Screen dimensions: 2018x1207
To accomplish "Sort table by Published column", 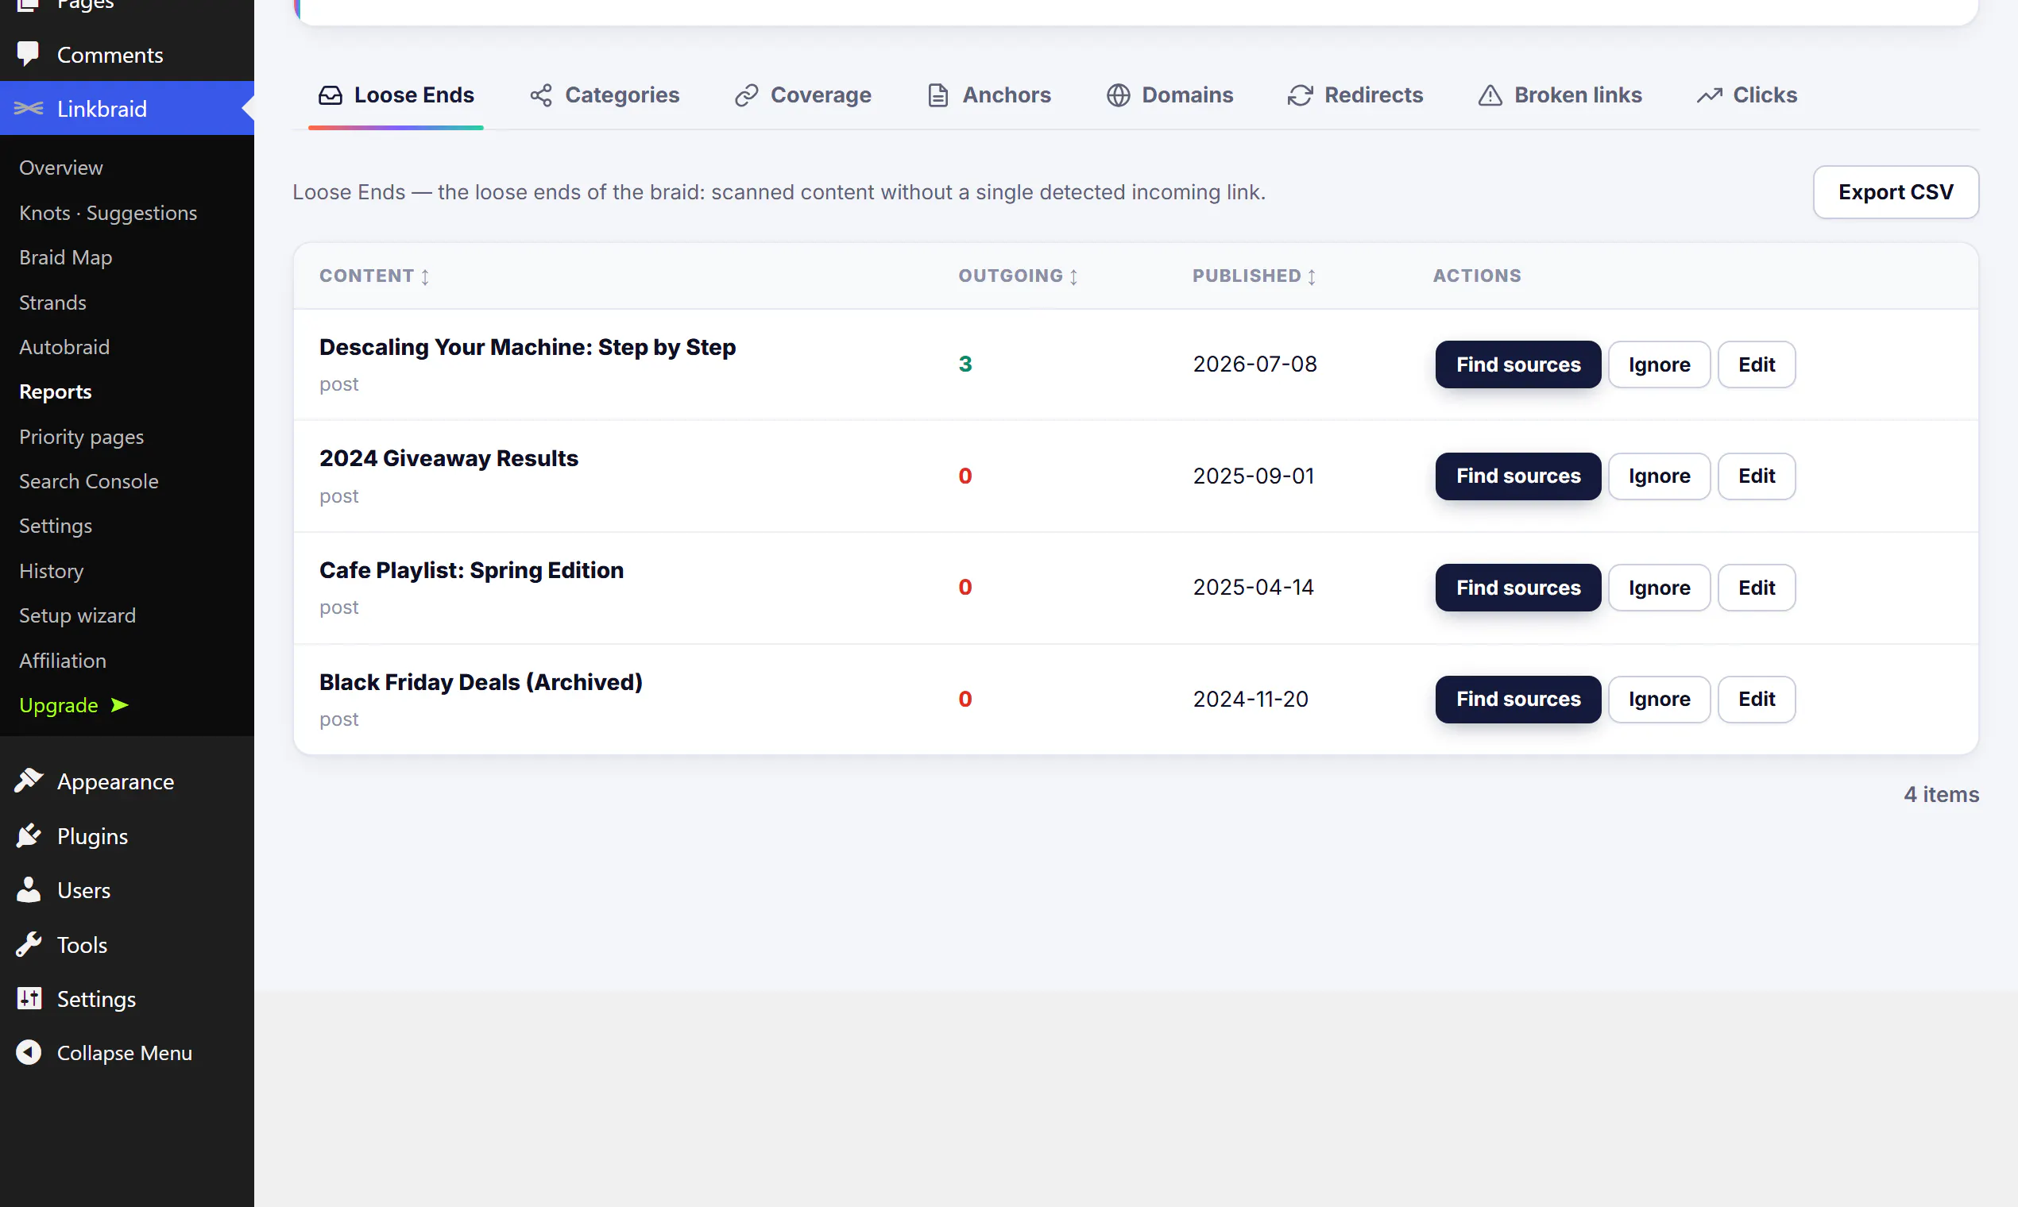I will click(x=1254, y=276).
